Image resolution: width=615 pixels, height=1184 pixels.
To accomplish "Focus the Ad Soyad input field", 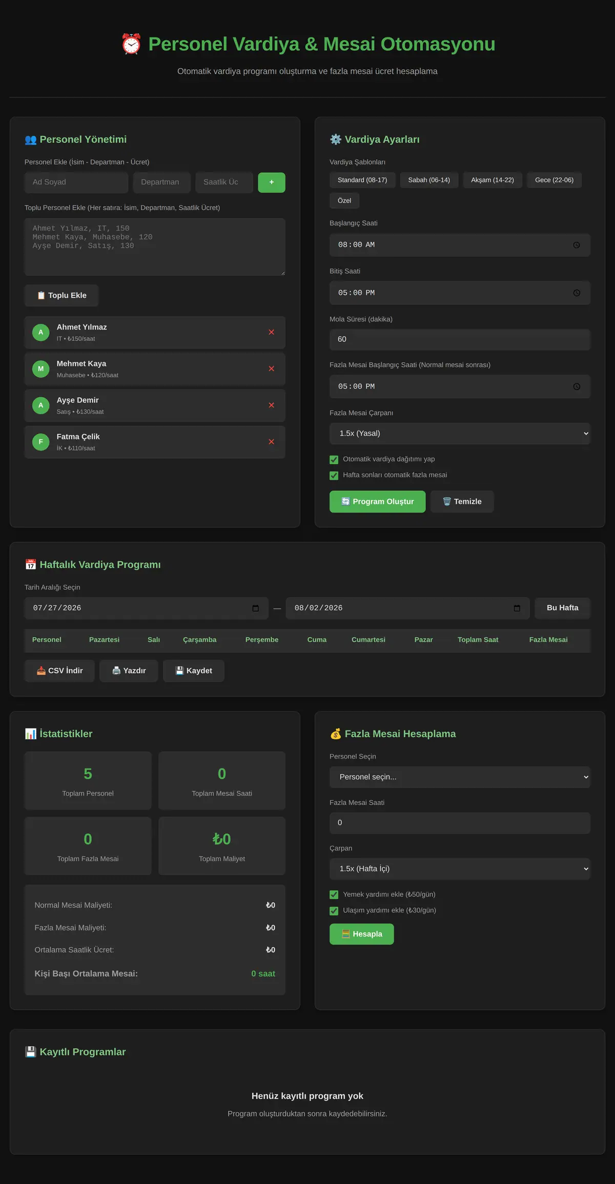I will coord(76,182).
